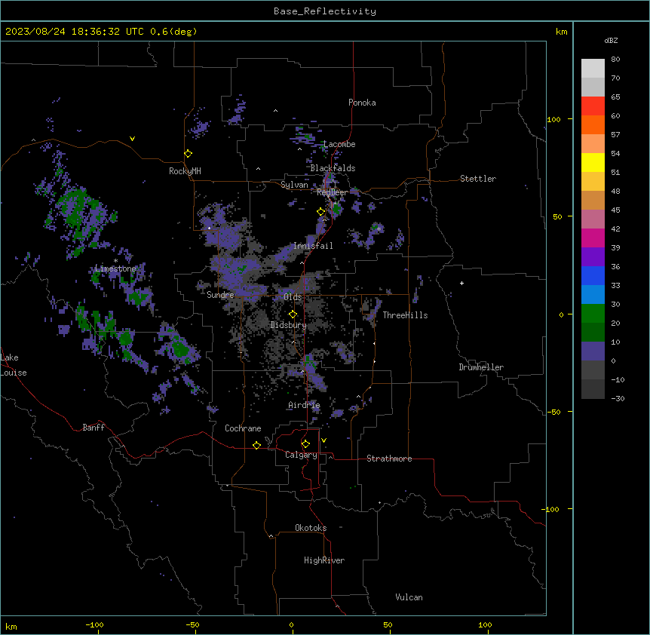
Task: Click the yellow diamond marker below RedDeer label
Action: (x=321, y=212)
